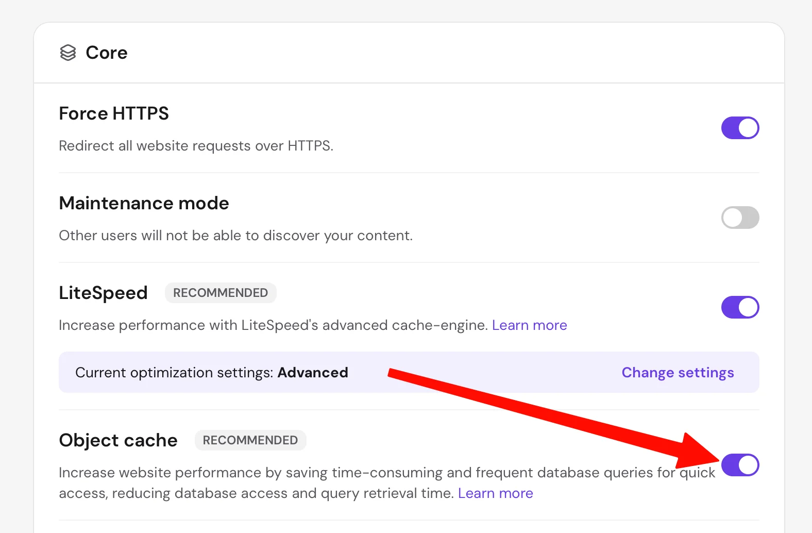The image size is (812, 533).
Task: Click the LiteSpeed heading text
Action: tap(103, 293)
